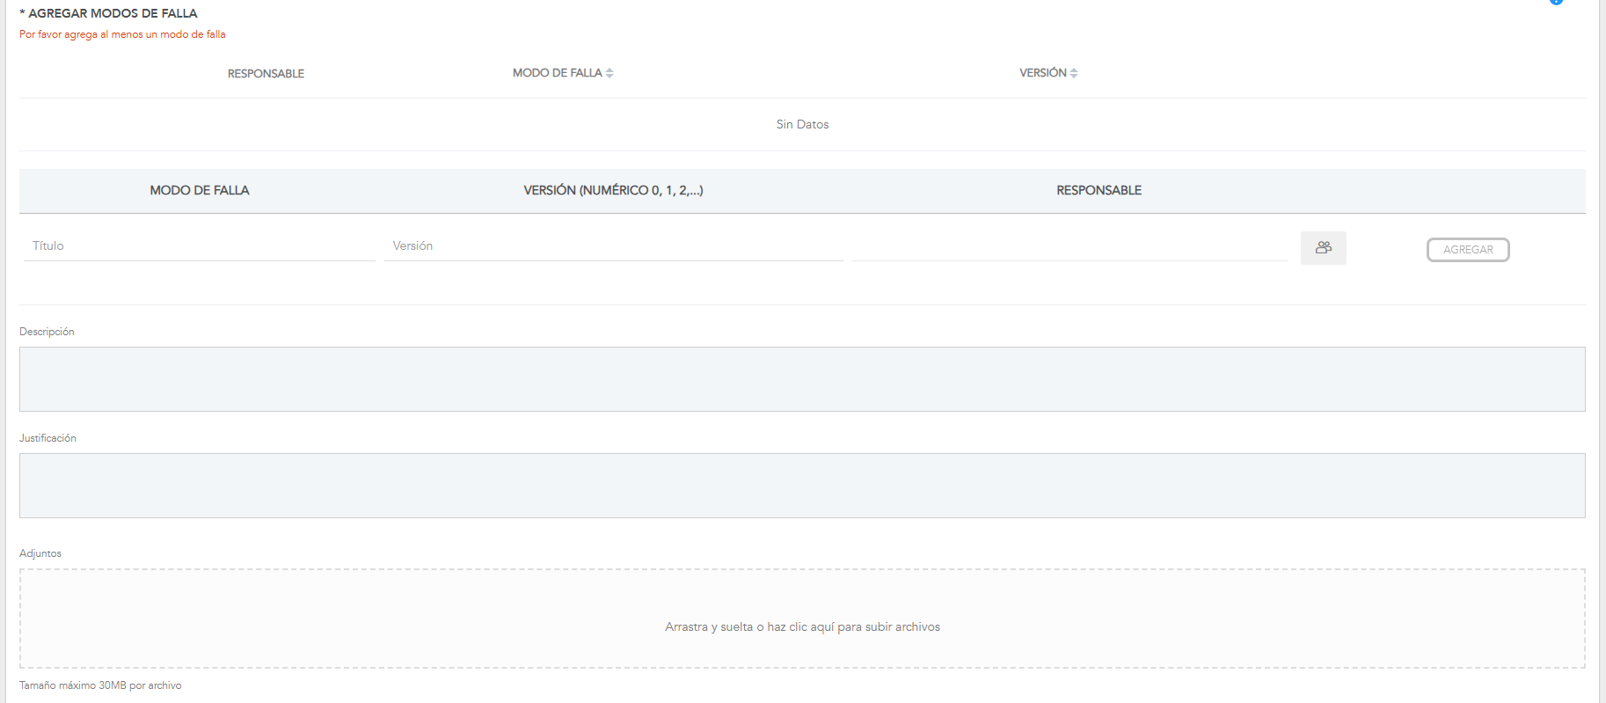Open the responsible user picker icon
This screenshot has width=1606, height=703.
[1323, 248]
